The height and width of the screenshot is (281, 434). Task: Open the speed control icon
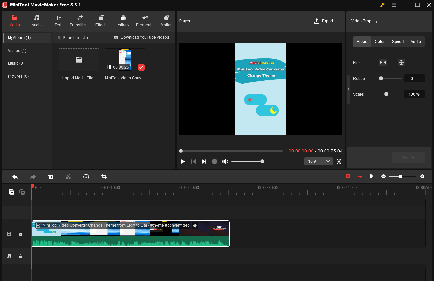pyautogui.click(x=86, y=176)
